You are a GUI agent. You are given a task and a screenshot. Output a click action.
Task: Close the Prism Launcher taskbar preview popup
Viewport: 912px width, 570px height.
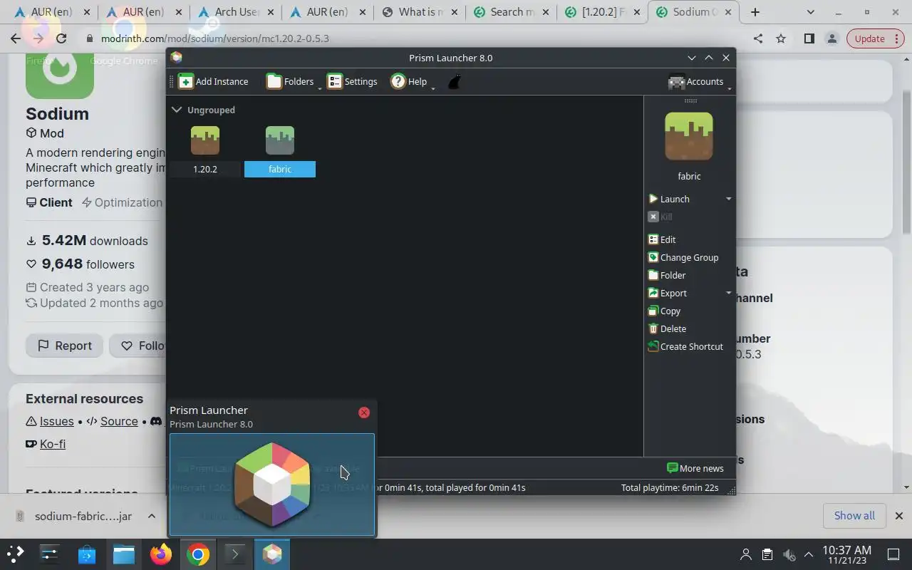click(364, 413)
